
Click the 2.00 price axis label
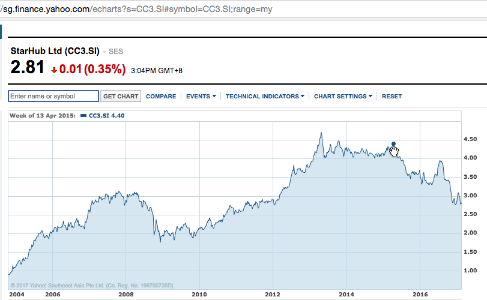[x=470, y=233]
